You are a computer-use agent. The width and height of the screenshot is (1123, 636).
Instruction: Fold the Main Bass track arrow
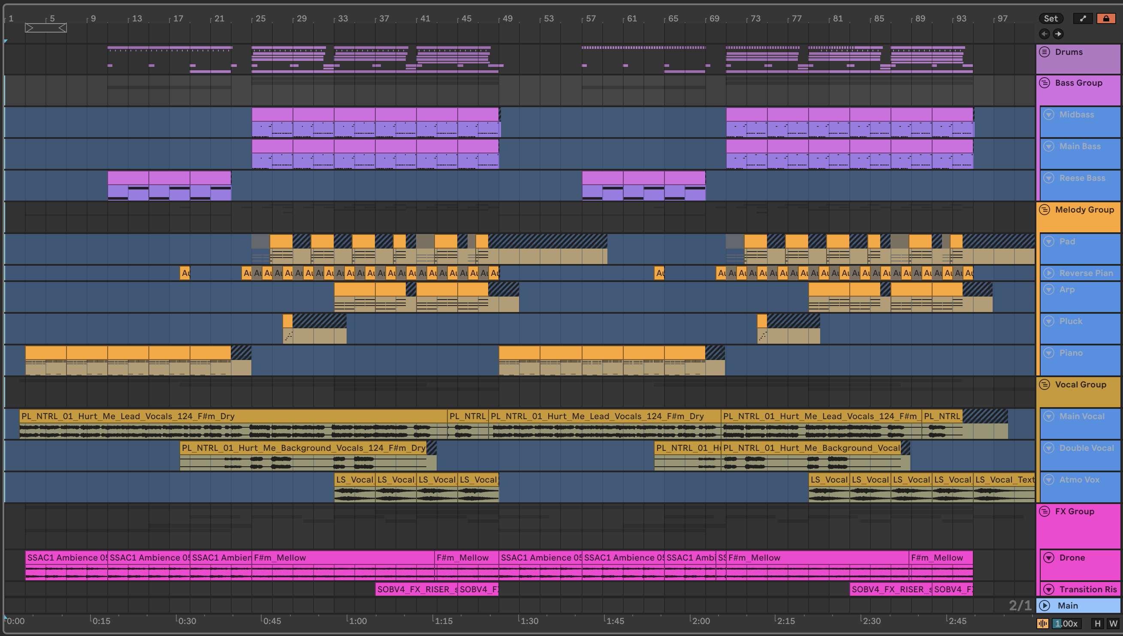point(1049,146)
